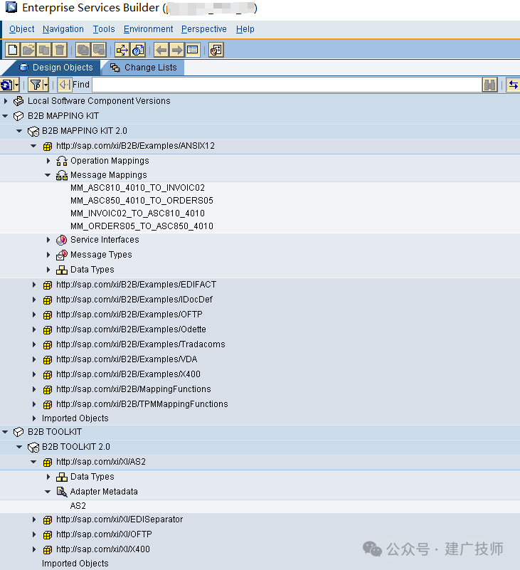The height and width of the screenshot is (570, 520).
Task: Select the AS2 adapter metadata item
Action: tap(78, 506)
